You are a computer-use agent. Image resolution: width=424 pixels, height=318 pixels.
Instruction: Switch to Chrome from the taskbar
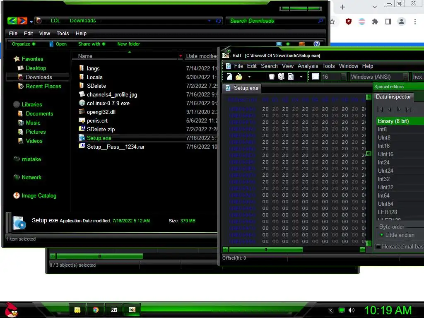tap(96, 310)
